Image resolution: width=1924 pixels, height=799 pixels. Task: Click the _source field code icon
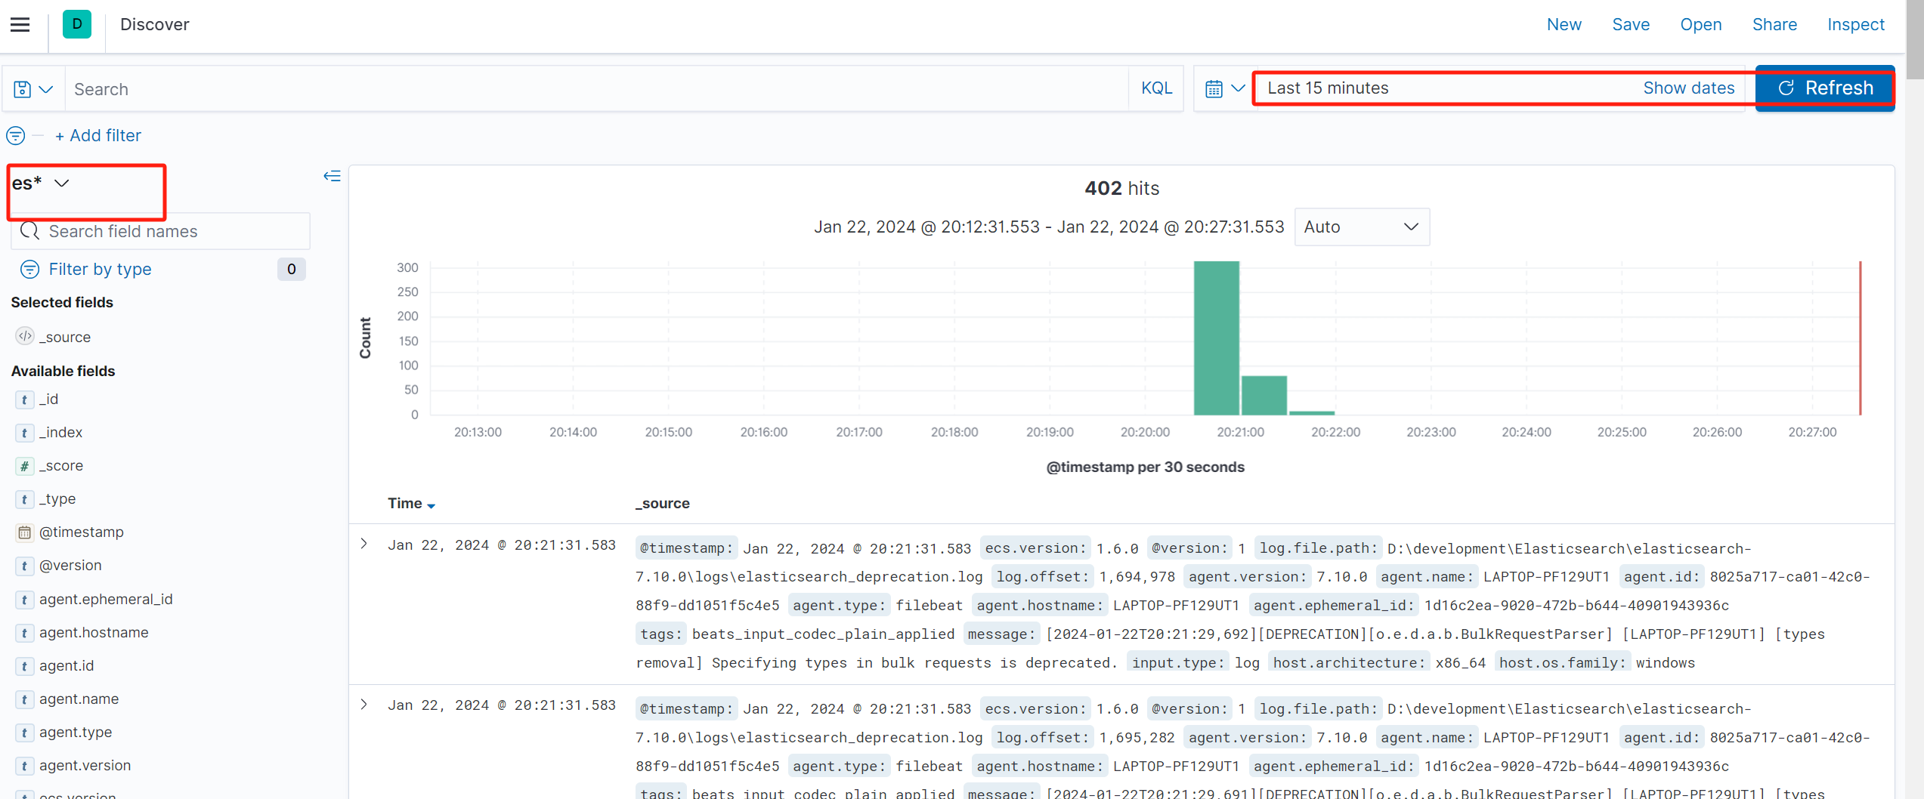coord(25,336)
